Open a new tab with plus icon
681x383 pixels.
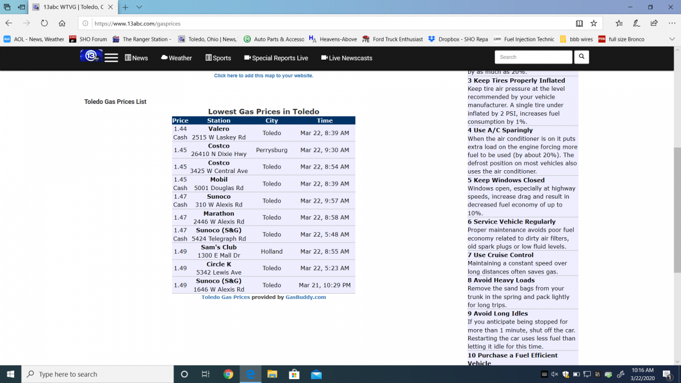click(x=125, y=7)
